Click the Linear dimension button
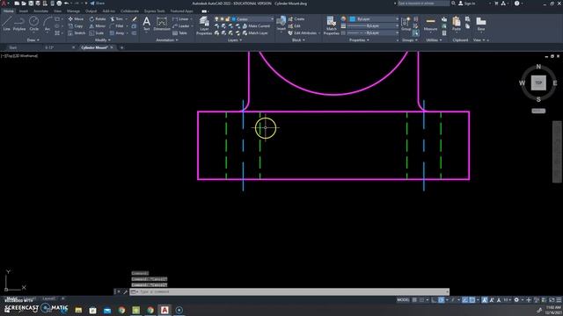 click(x=180, y=18)
